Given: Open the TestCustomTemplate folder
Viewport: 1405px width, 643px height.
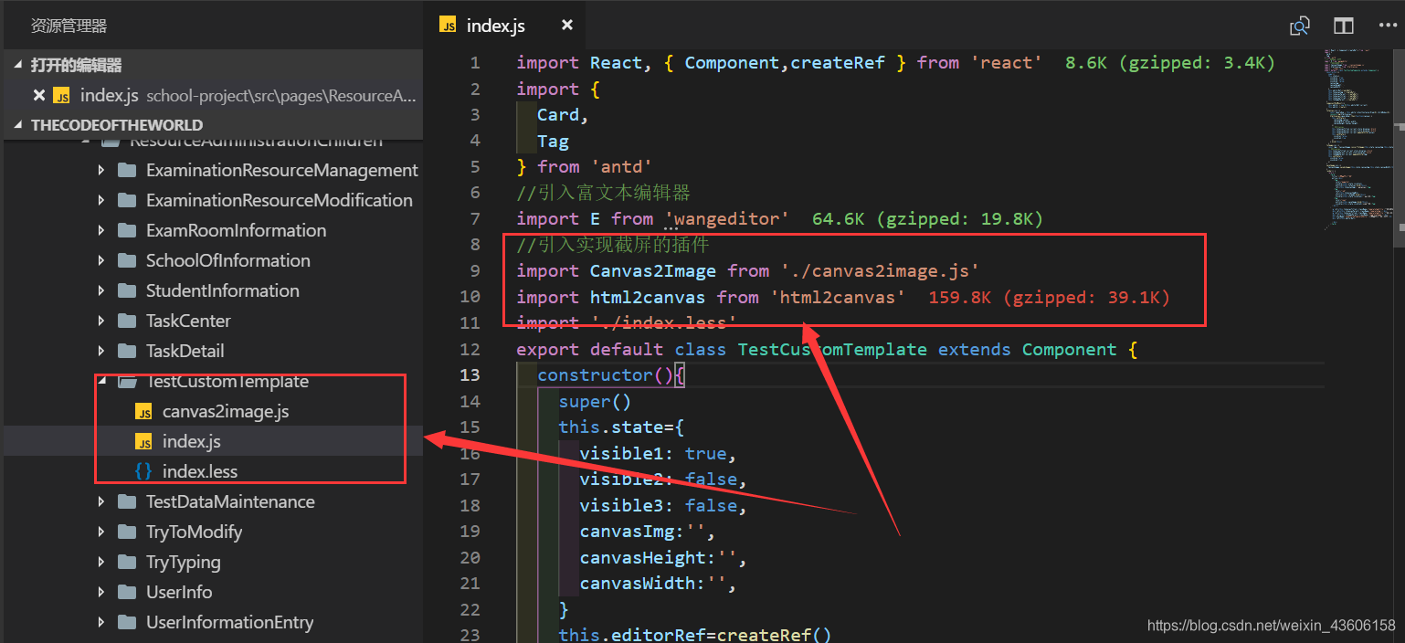Looking at the screenshot, I should pyautogui.click(x=227, y=382).
